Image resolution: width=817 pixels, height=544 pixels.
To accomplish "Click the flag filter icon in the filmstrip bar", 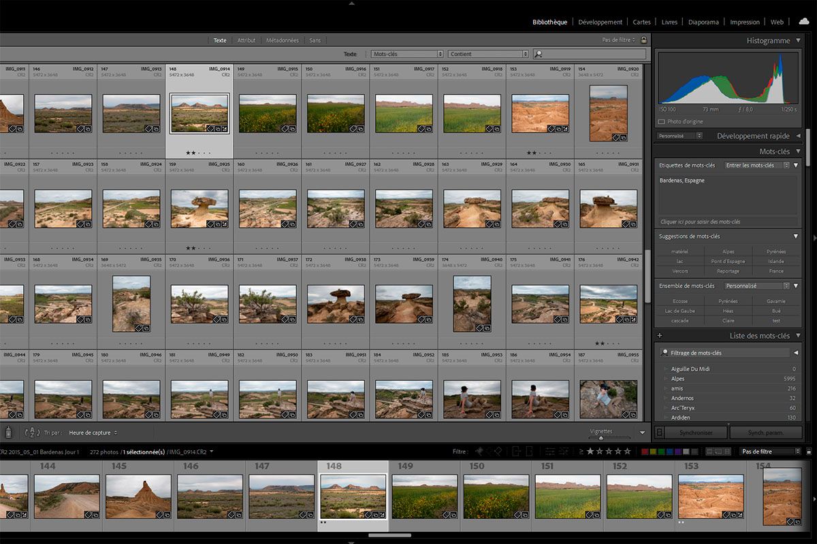I will point(479,450).
